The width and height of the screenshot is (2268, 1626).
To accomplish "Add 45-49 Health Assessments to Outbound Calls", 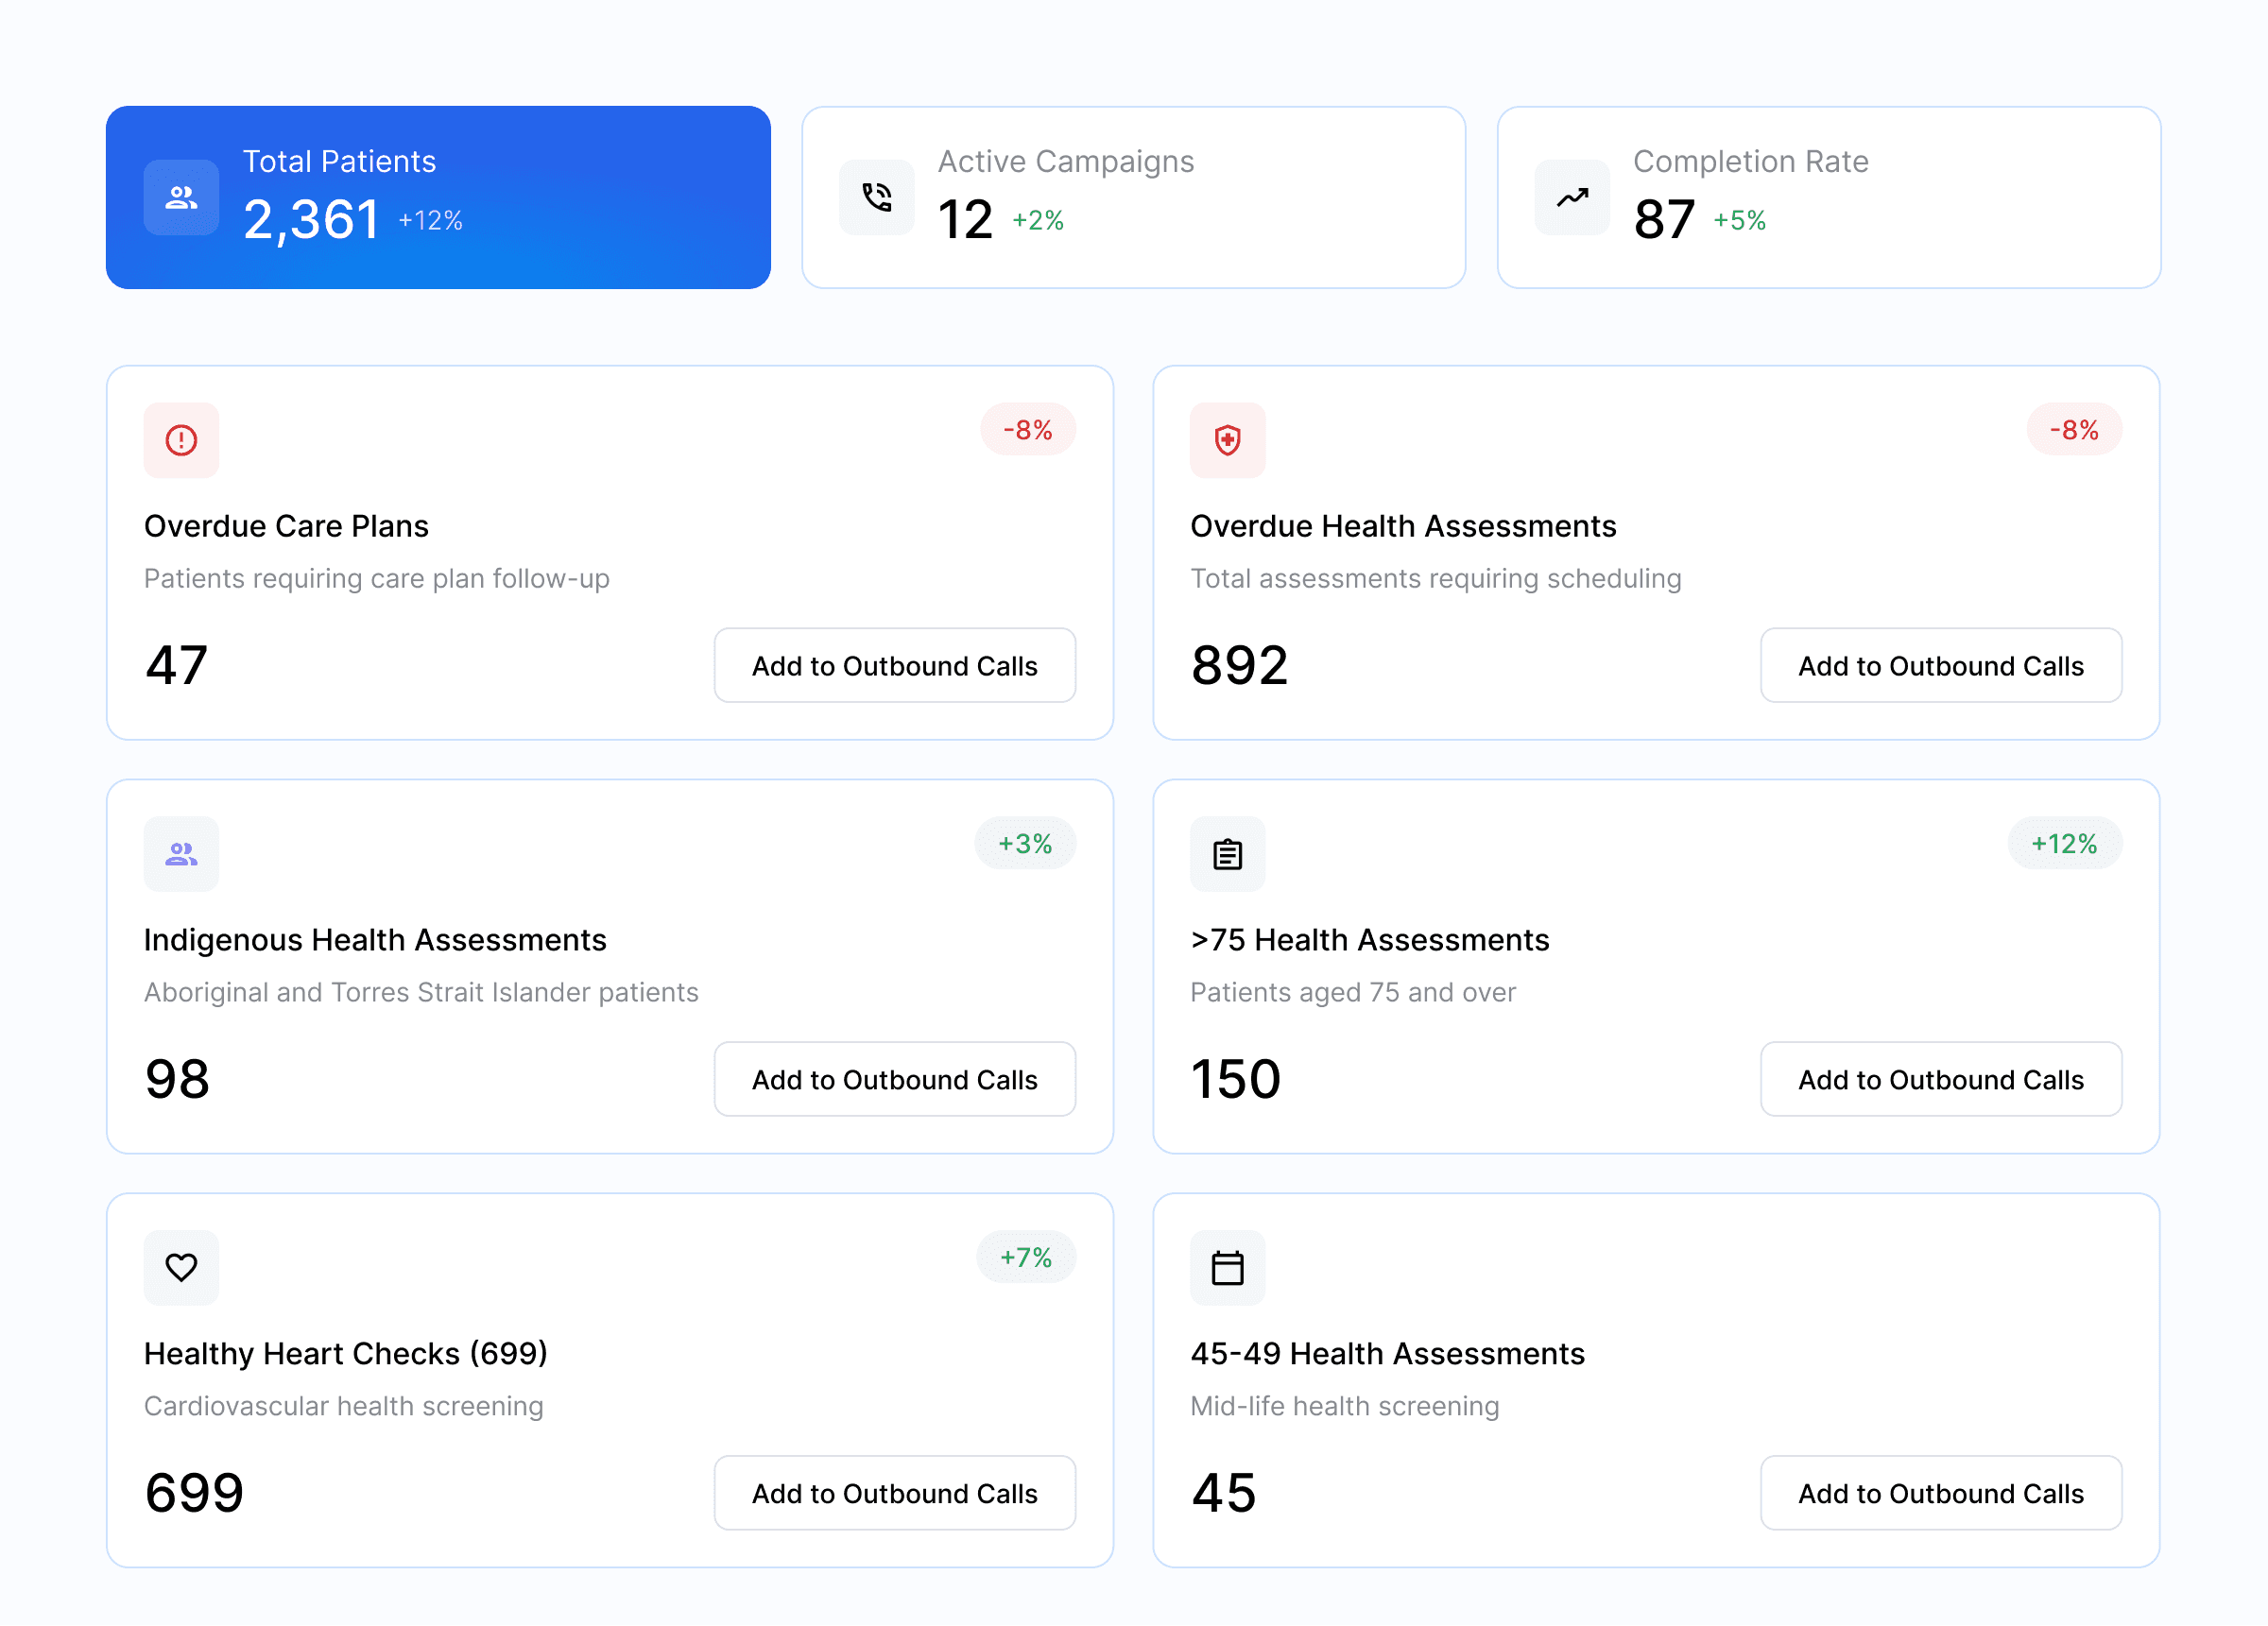I will click(x=1940, y=1493).
